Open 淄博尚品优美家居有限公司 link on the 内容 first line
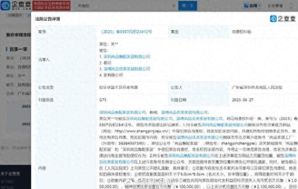Screen dimensions: 298x189 click(184, 112)
